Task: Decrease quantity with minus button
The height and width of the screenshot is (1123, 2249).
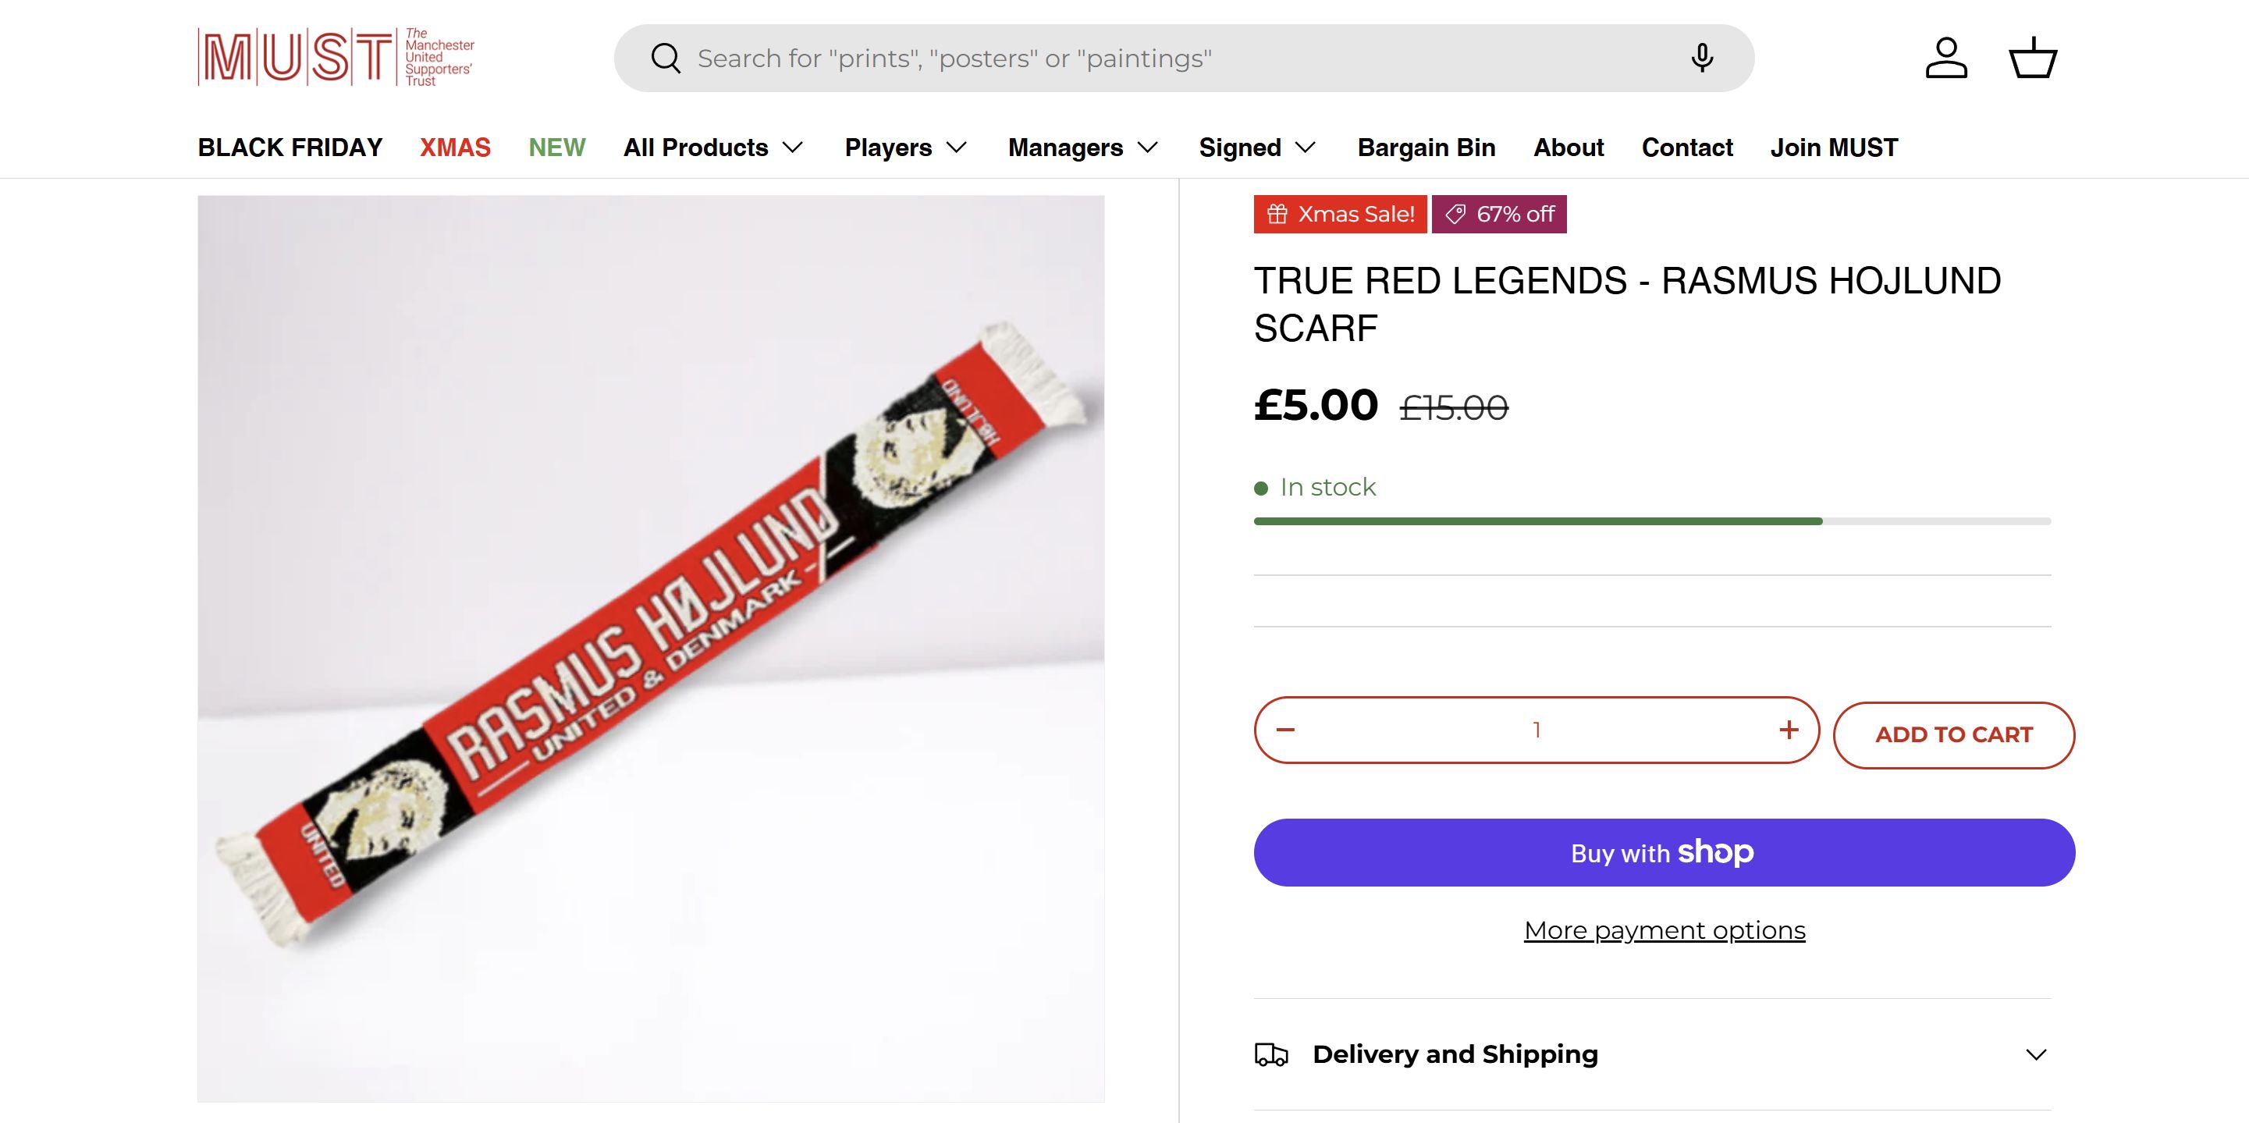Action: pyautogui.click(x=1285, y=730)
